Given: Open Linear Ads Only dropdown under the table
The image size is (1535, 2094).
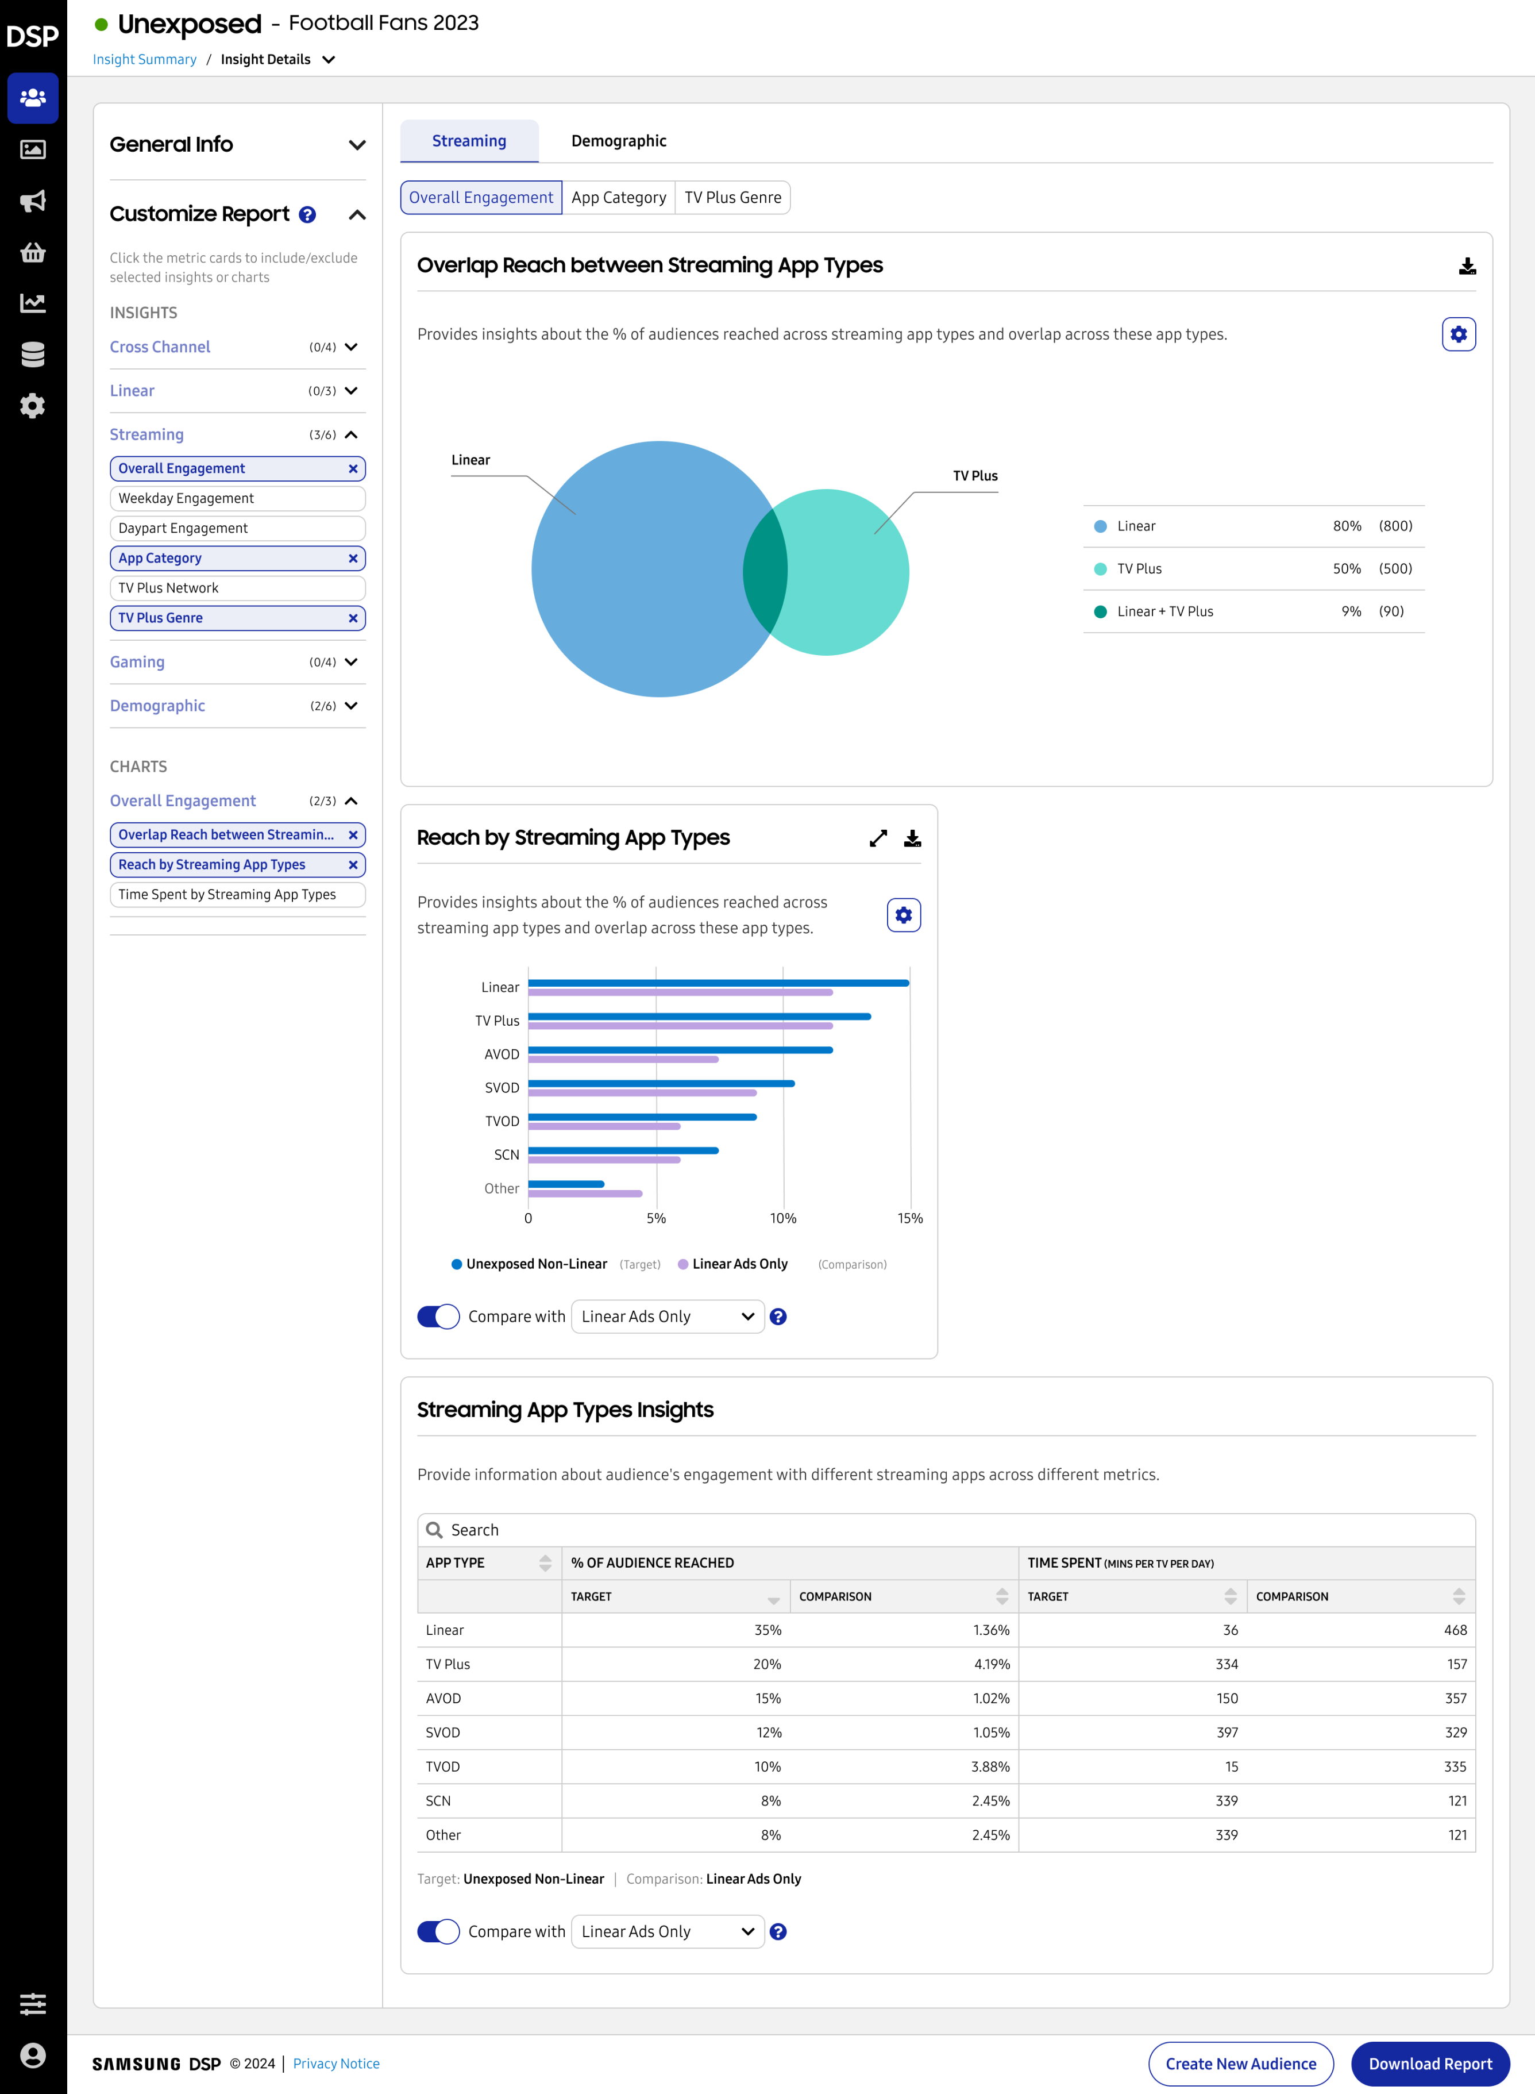Looking at the screenshot, I should point(667,1931).
